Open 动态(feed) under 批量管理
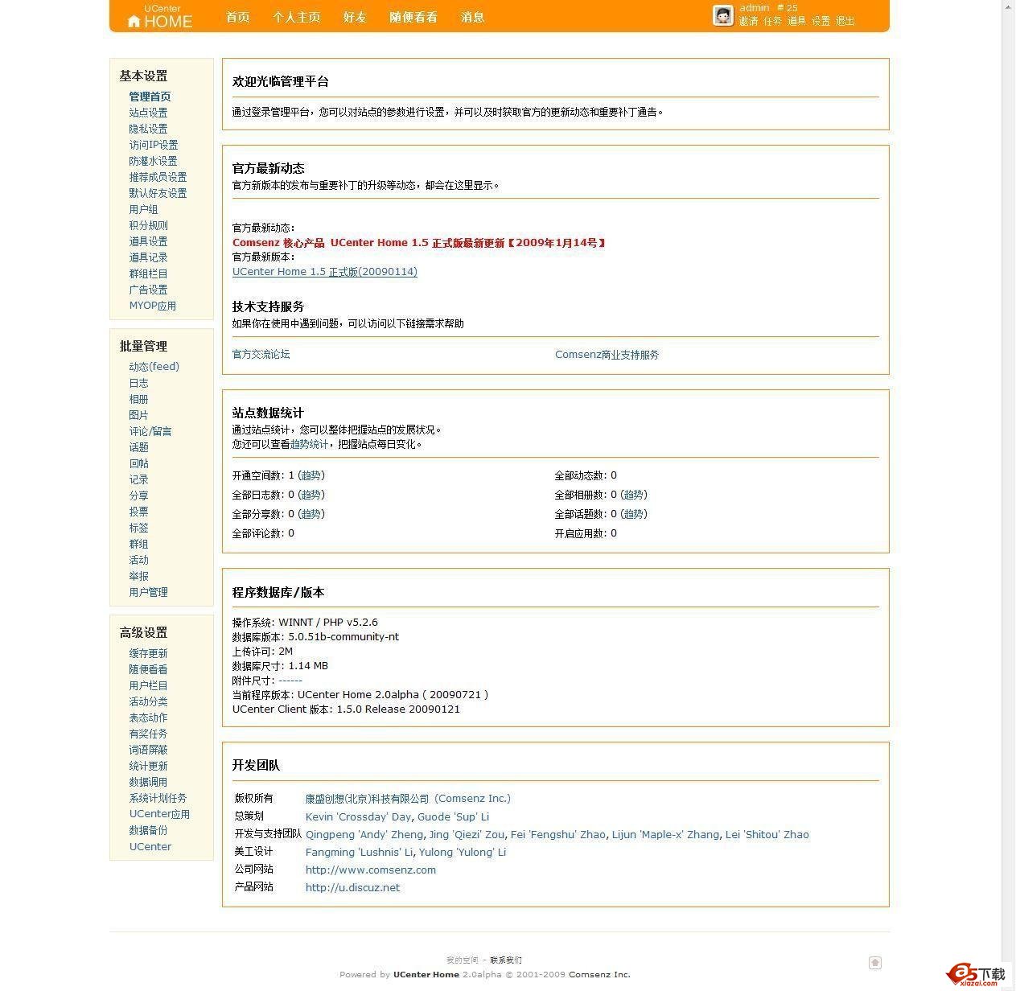Image resolution: width=1016 pixels, height=991 pixels. (x=154, y=367)
